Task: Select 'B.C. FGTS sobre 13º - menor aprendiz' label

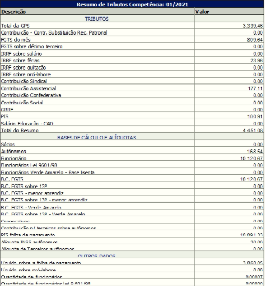Action: click(x=44, y=200)
